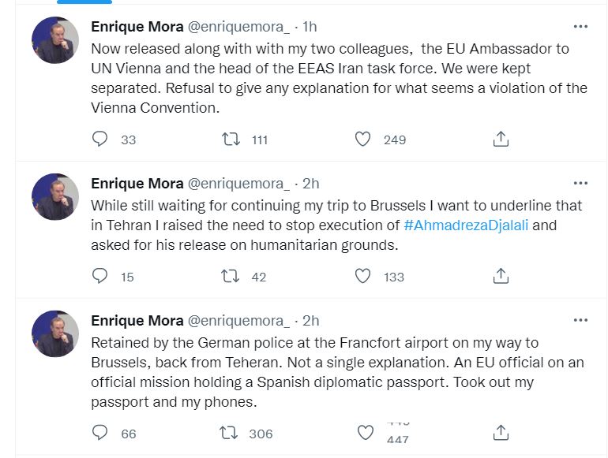This screenshot has width=608, height=458.
Task: Open Enrique Mora's profile from the top tweet
Action: (x=137, y=26)
